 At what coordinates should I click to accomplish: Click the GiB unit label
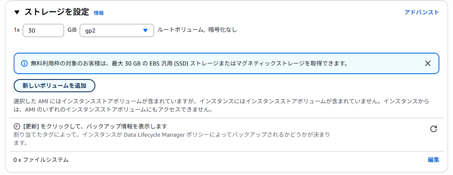(x=72, y=30)
